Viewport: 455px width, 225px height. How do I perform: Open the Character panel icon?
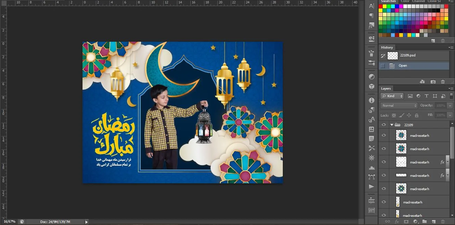(x=371, y=6)
